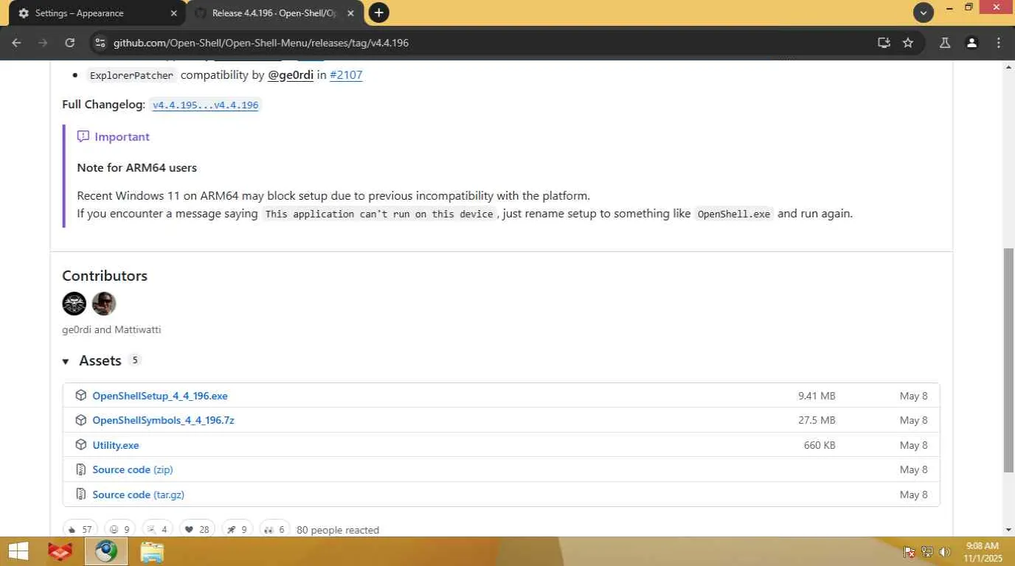Click the vertical page scrollbar thumb

(1008, 360)
